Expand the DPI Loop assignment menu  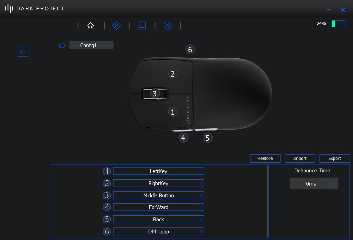pos(159,231)
